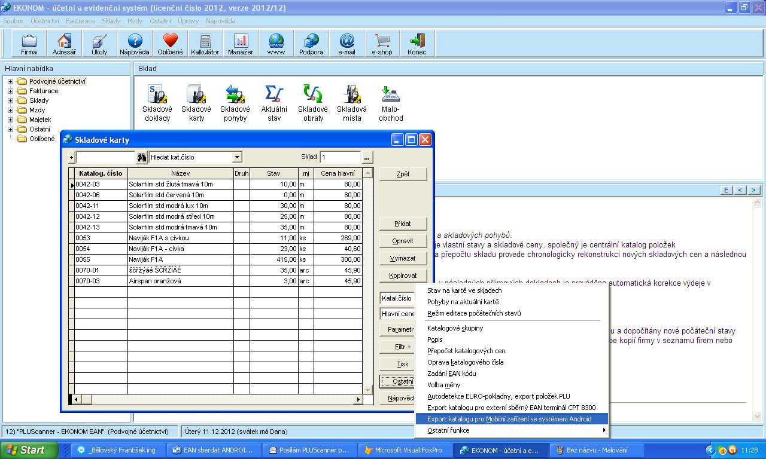
Task: Expand the Fakturace tree node
Action: pos(10,91)
